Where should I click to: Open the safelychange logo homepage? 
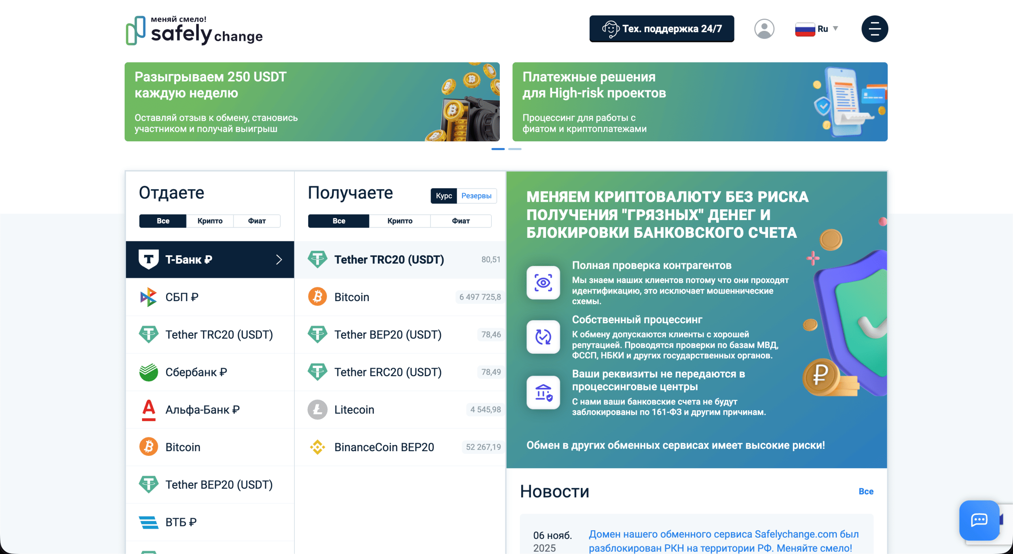(x=194, y=30)
